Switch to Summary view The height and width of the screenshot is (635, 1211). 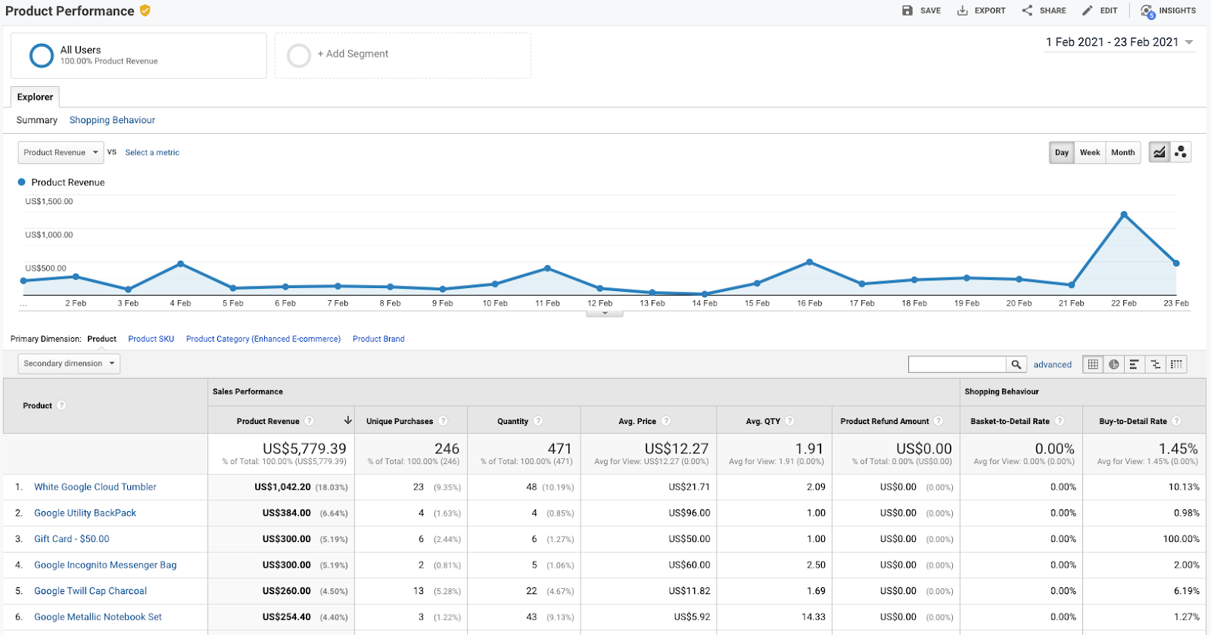tap(37, 120)
